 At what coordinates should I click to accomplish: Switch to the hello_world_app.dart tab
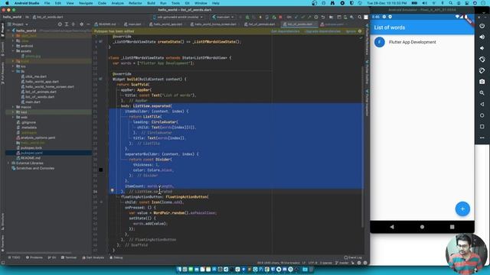pyautogui.click(x=166, y=24)
